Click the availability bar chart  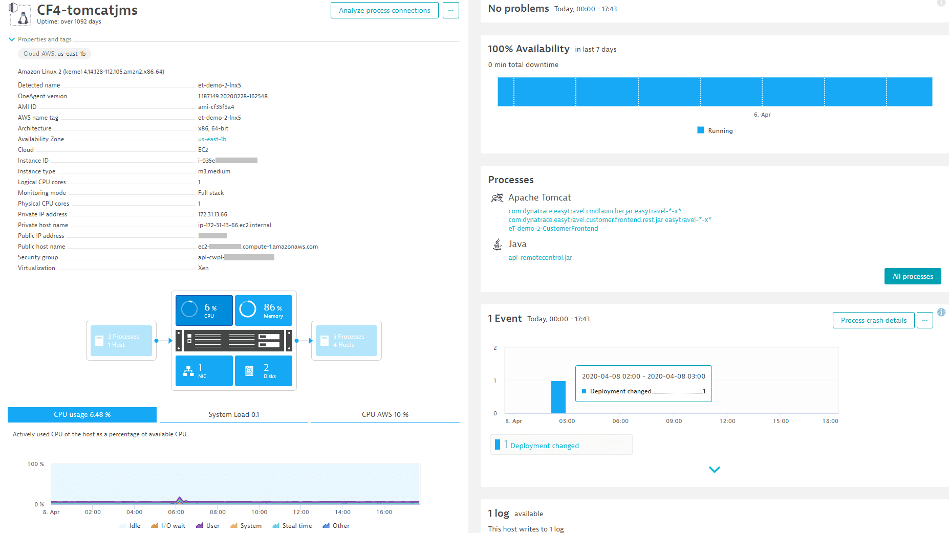click(715, 92)
